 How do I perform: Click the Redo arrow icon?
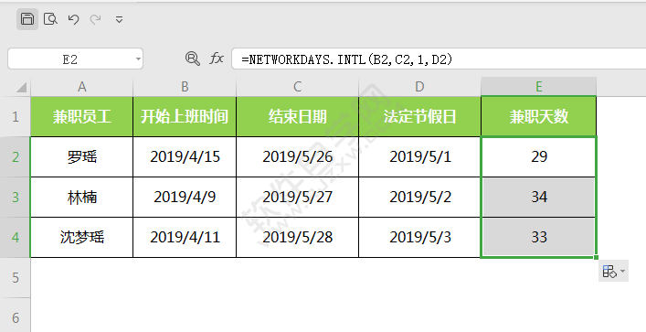(x=96, y=19)
